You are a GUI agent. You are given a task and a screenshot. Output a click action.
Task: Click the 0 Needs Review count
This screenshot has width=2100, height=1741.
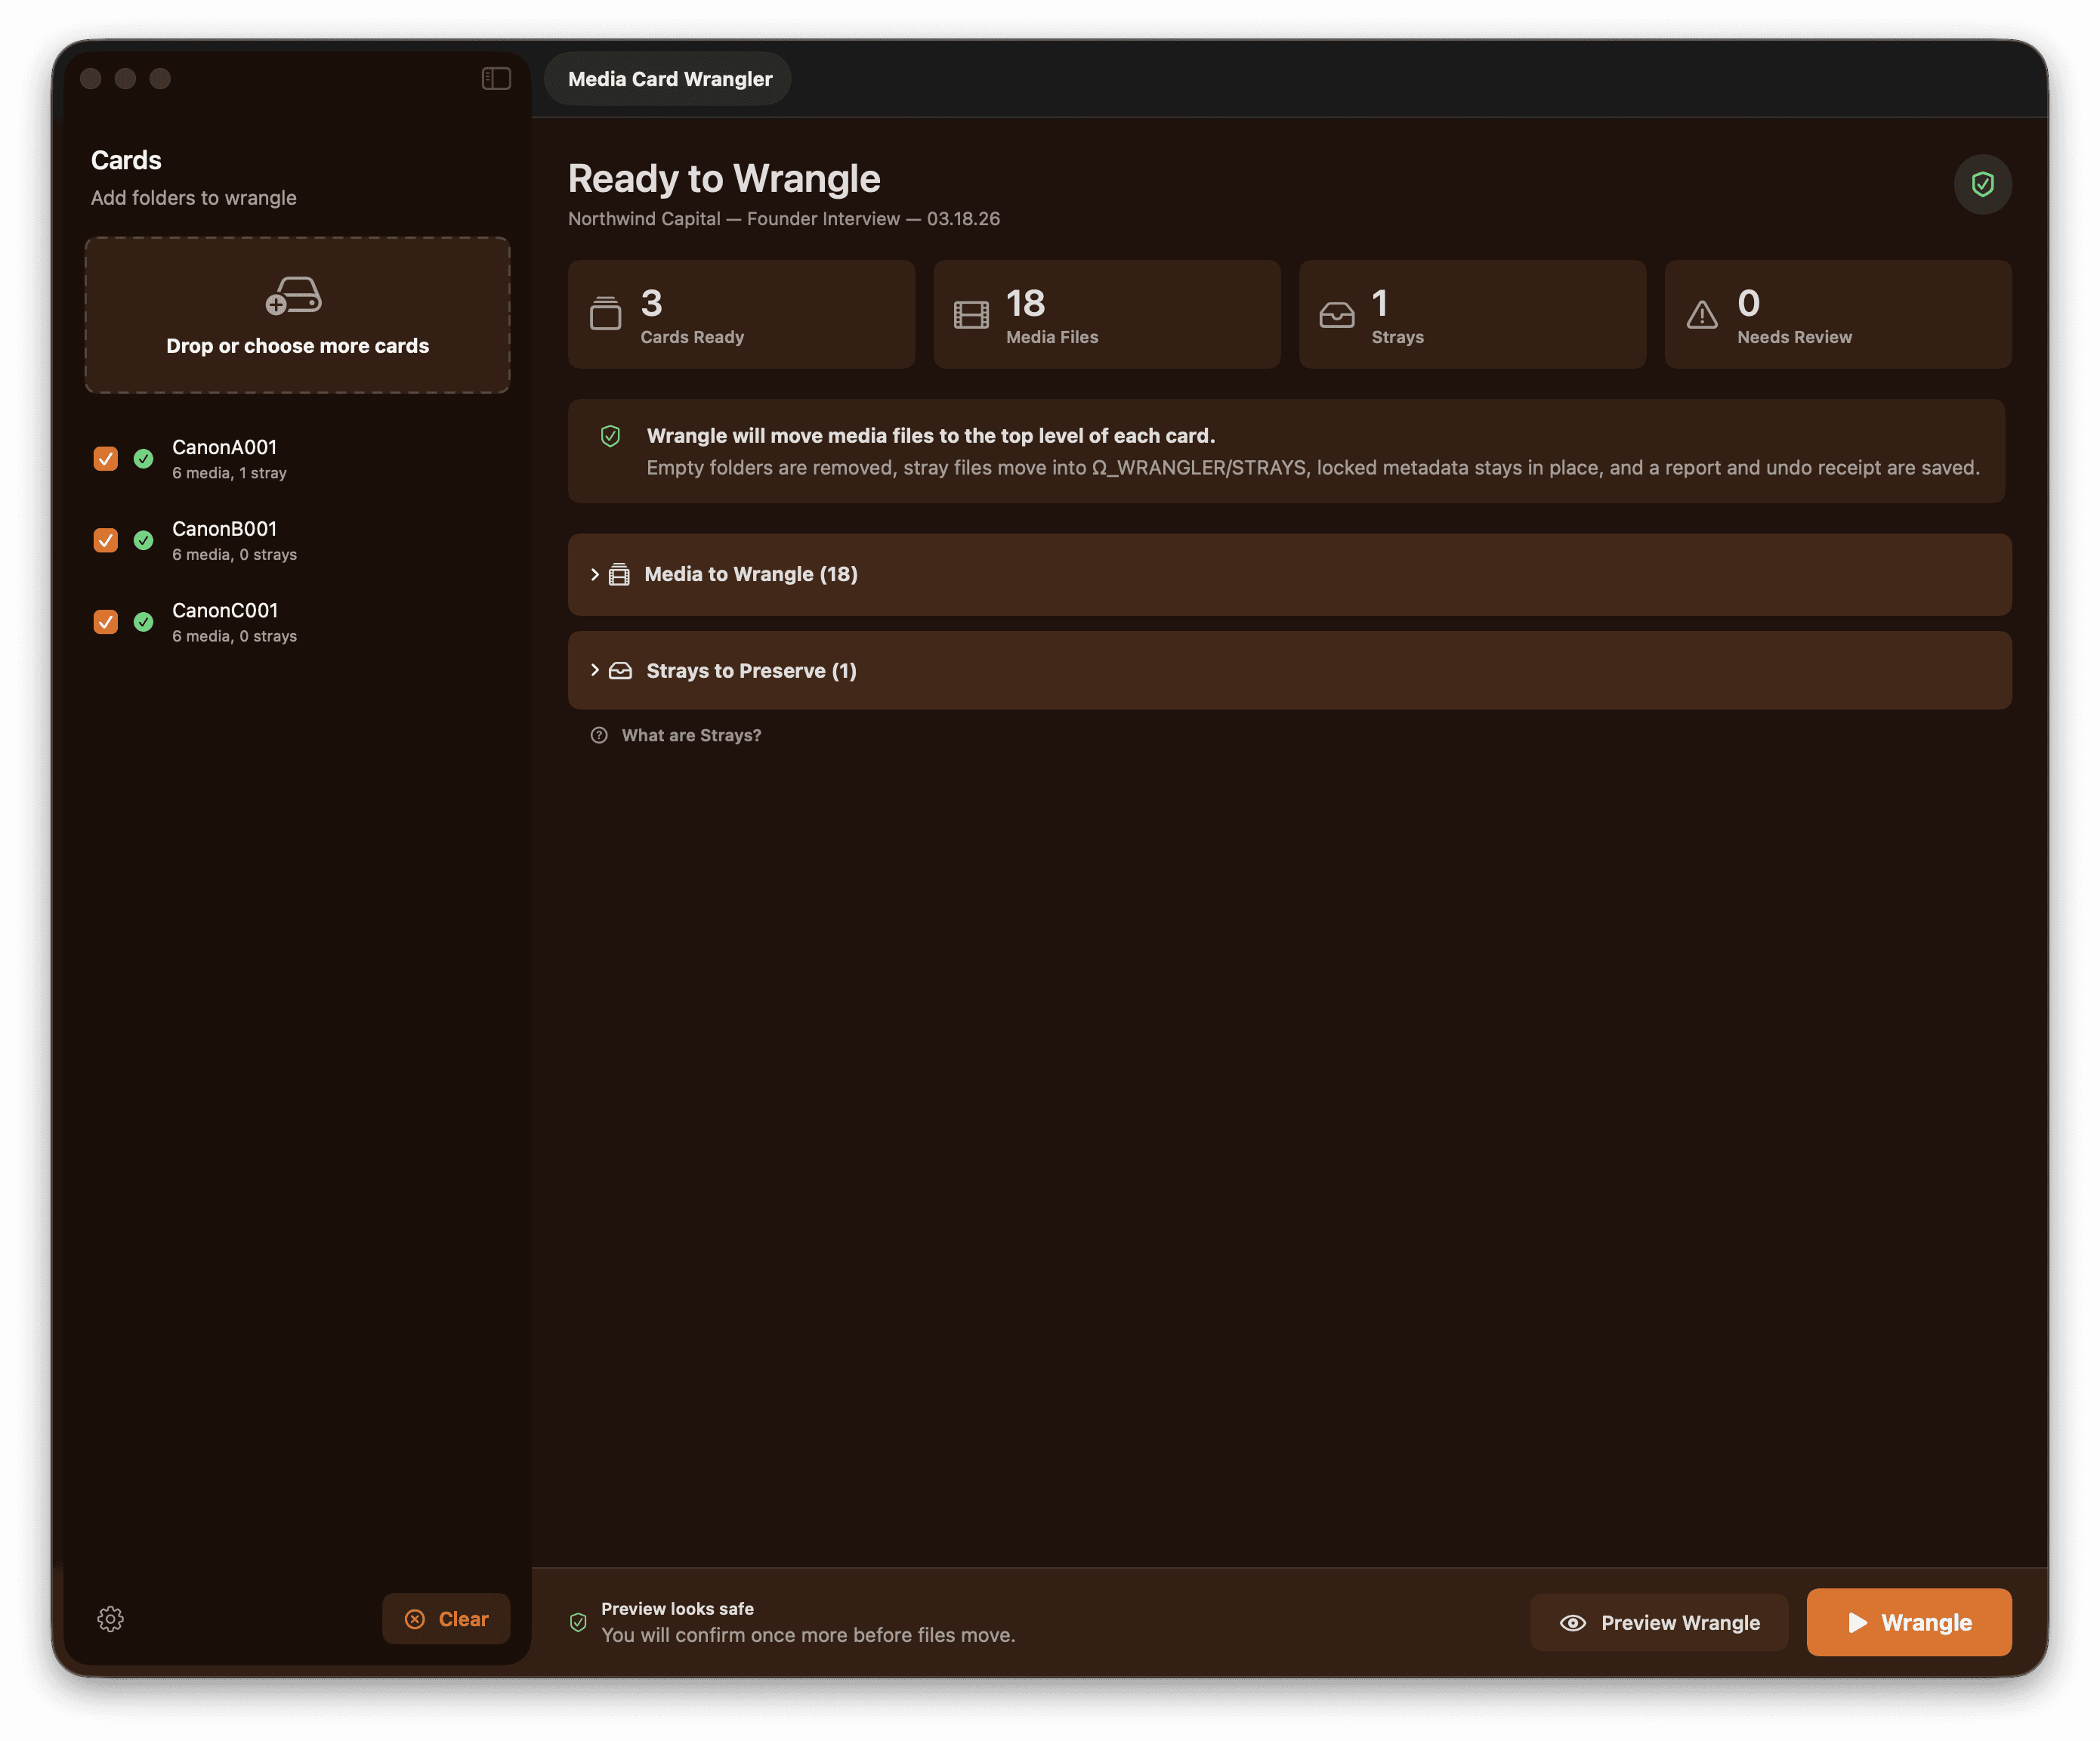(1748, 303)
